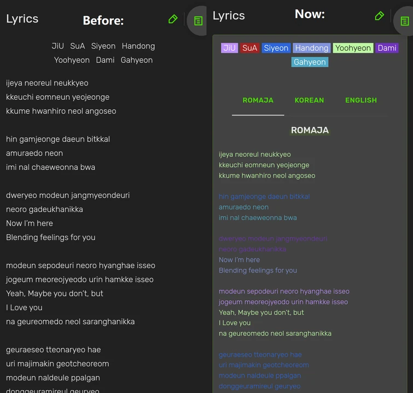Image resolution: width=413 pixels, height=393 pixels.
Task: Open the lyrics sheet icon in Before panel
Action: pos(198,21)
